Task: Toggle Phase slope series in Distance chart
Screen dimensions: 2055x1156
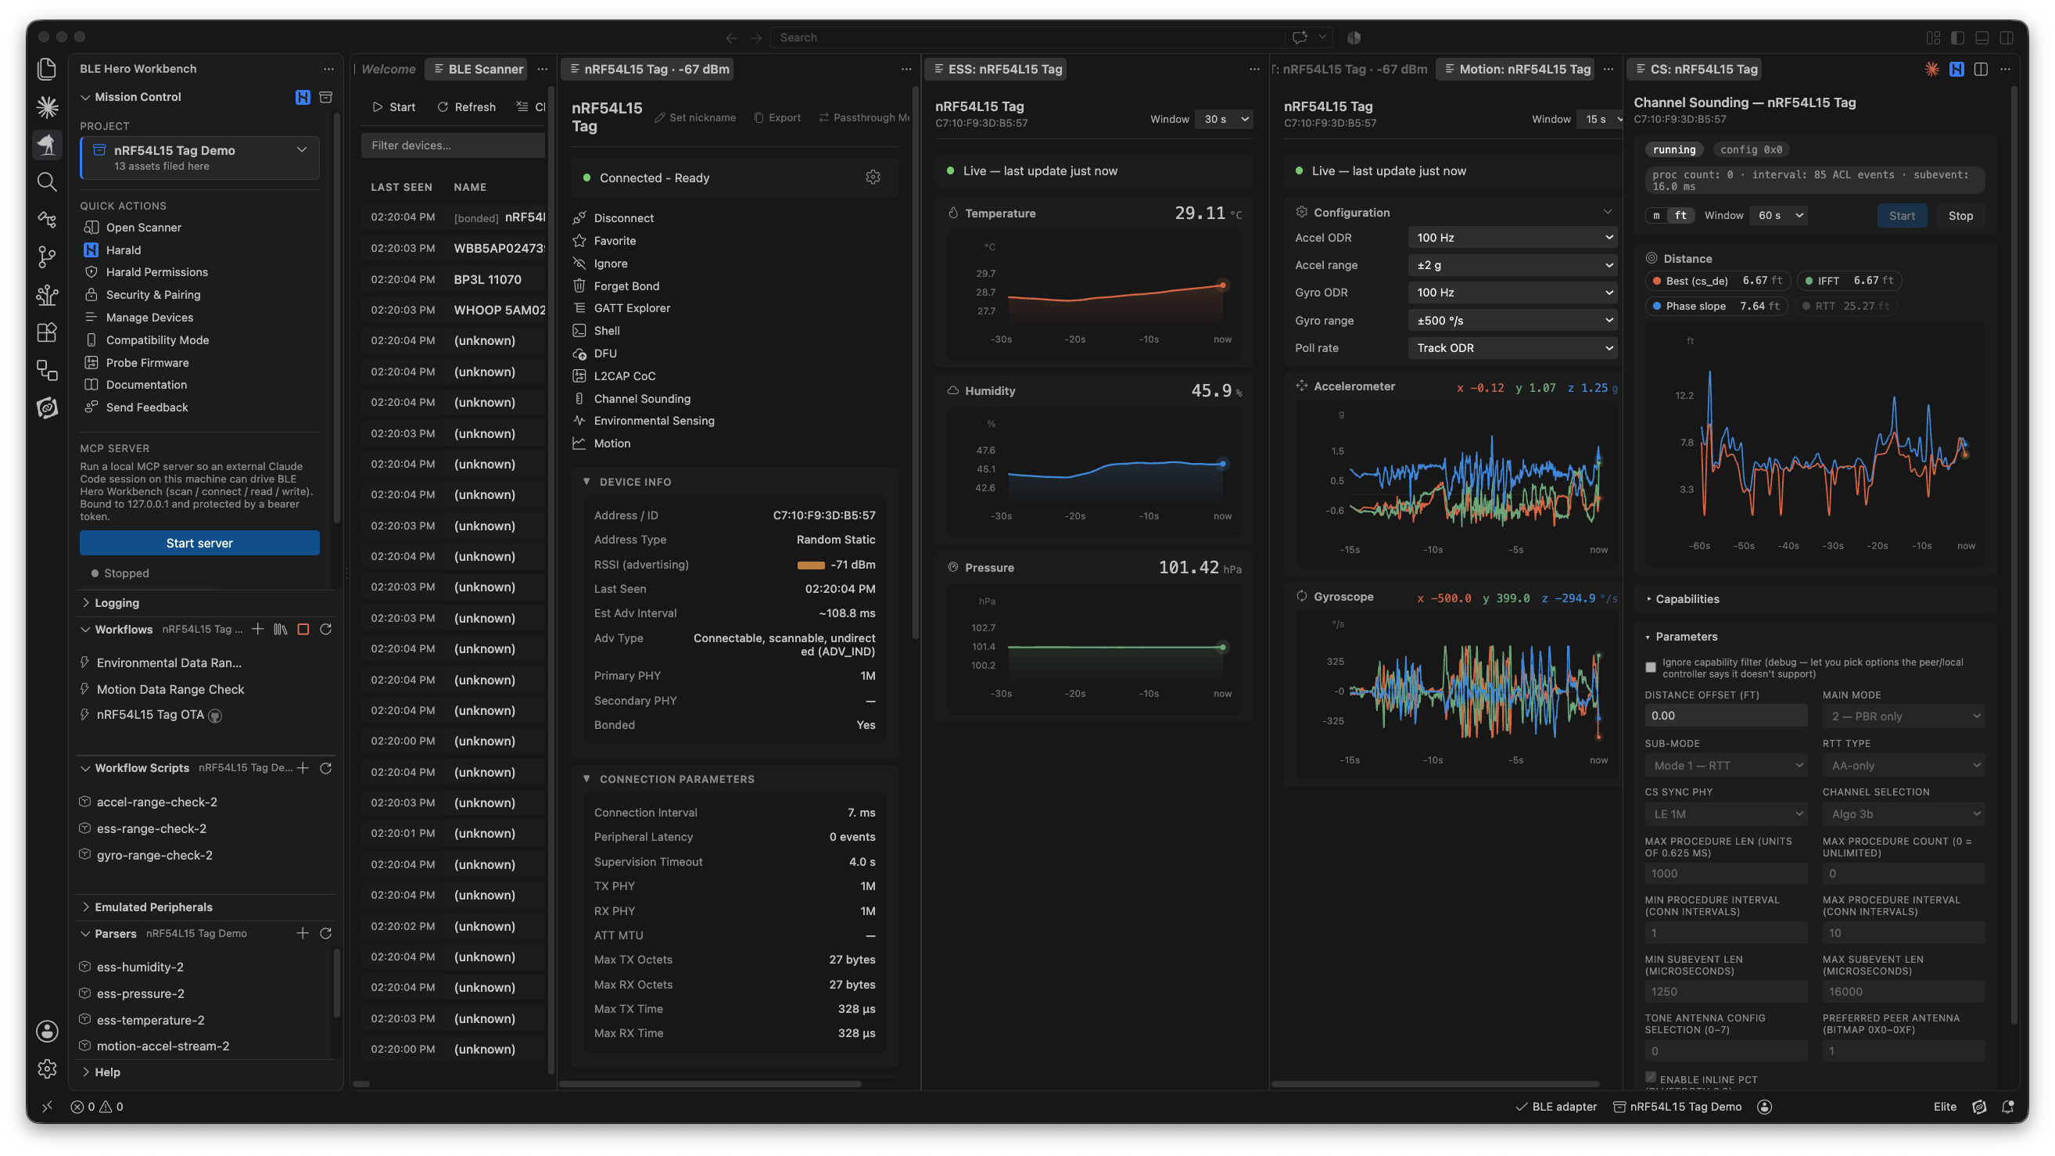Action: pos(1716,307)
